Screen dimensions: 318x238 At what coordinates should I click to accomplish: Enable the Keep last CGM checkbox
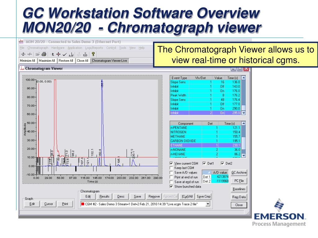(x=171, y=168)
